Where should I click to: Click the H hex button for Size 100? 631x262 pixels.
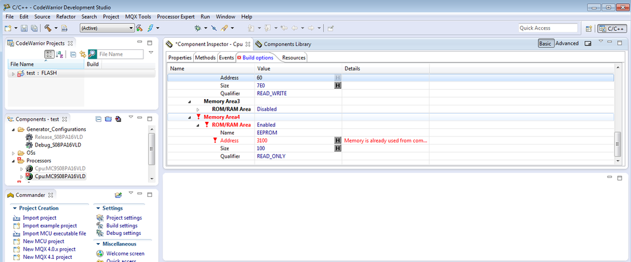pyautogui.click(x=338, y=148)
